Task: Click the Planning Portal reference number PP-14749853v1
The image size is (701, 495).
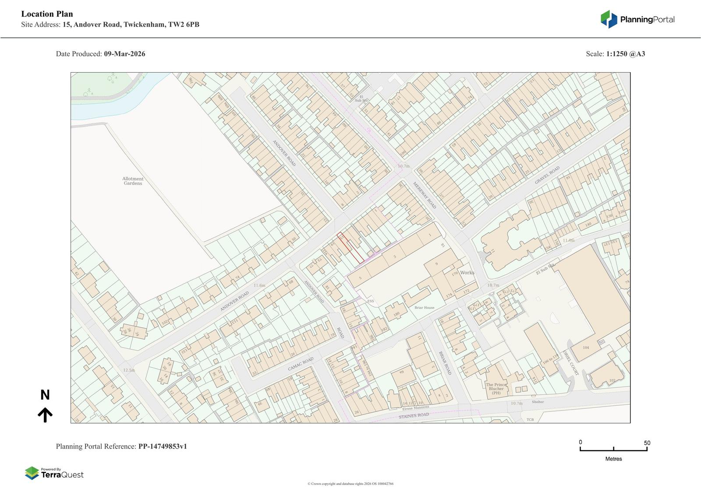Action: (x=163, y=446)
